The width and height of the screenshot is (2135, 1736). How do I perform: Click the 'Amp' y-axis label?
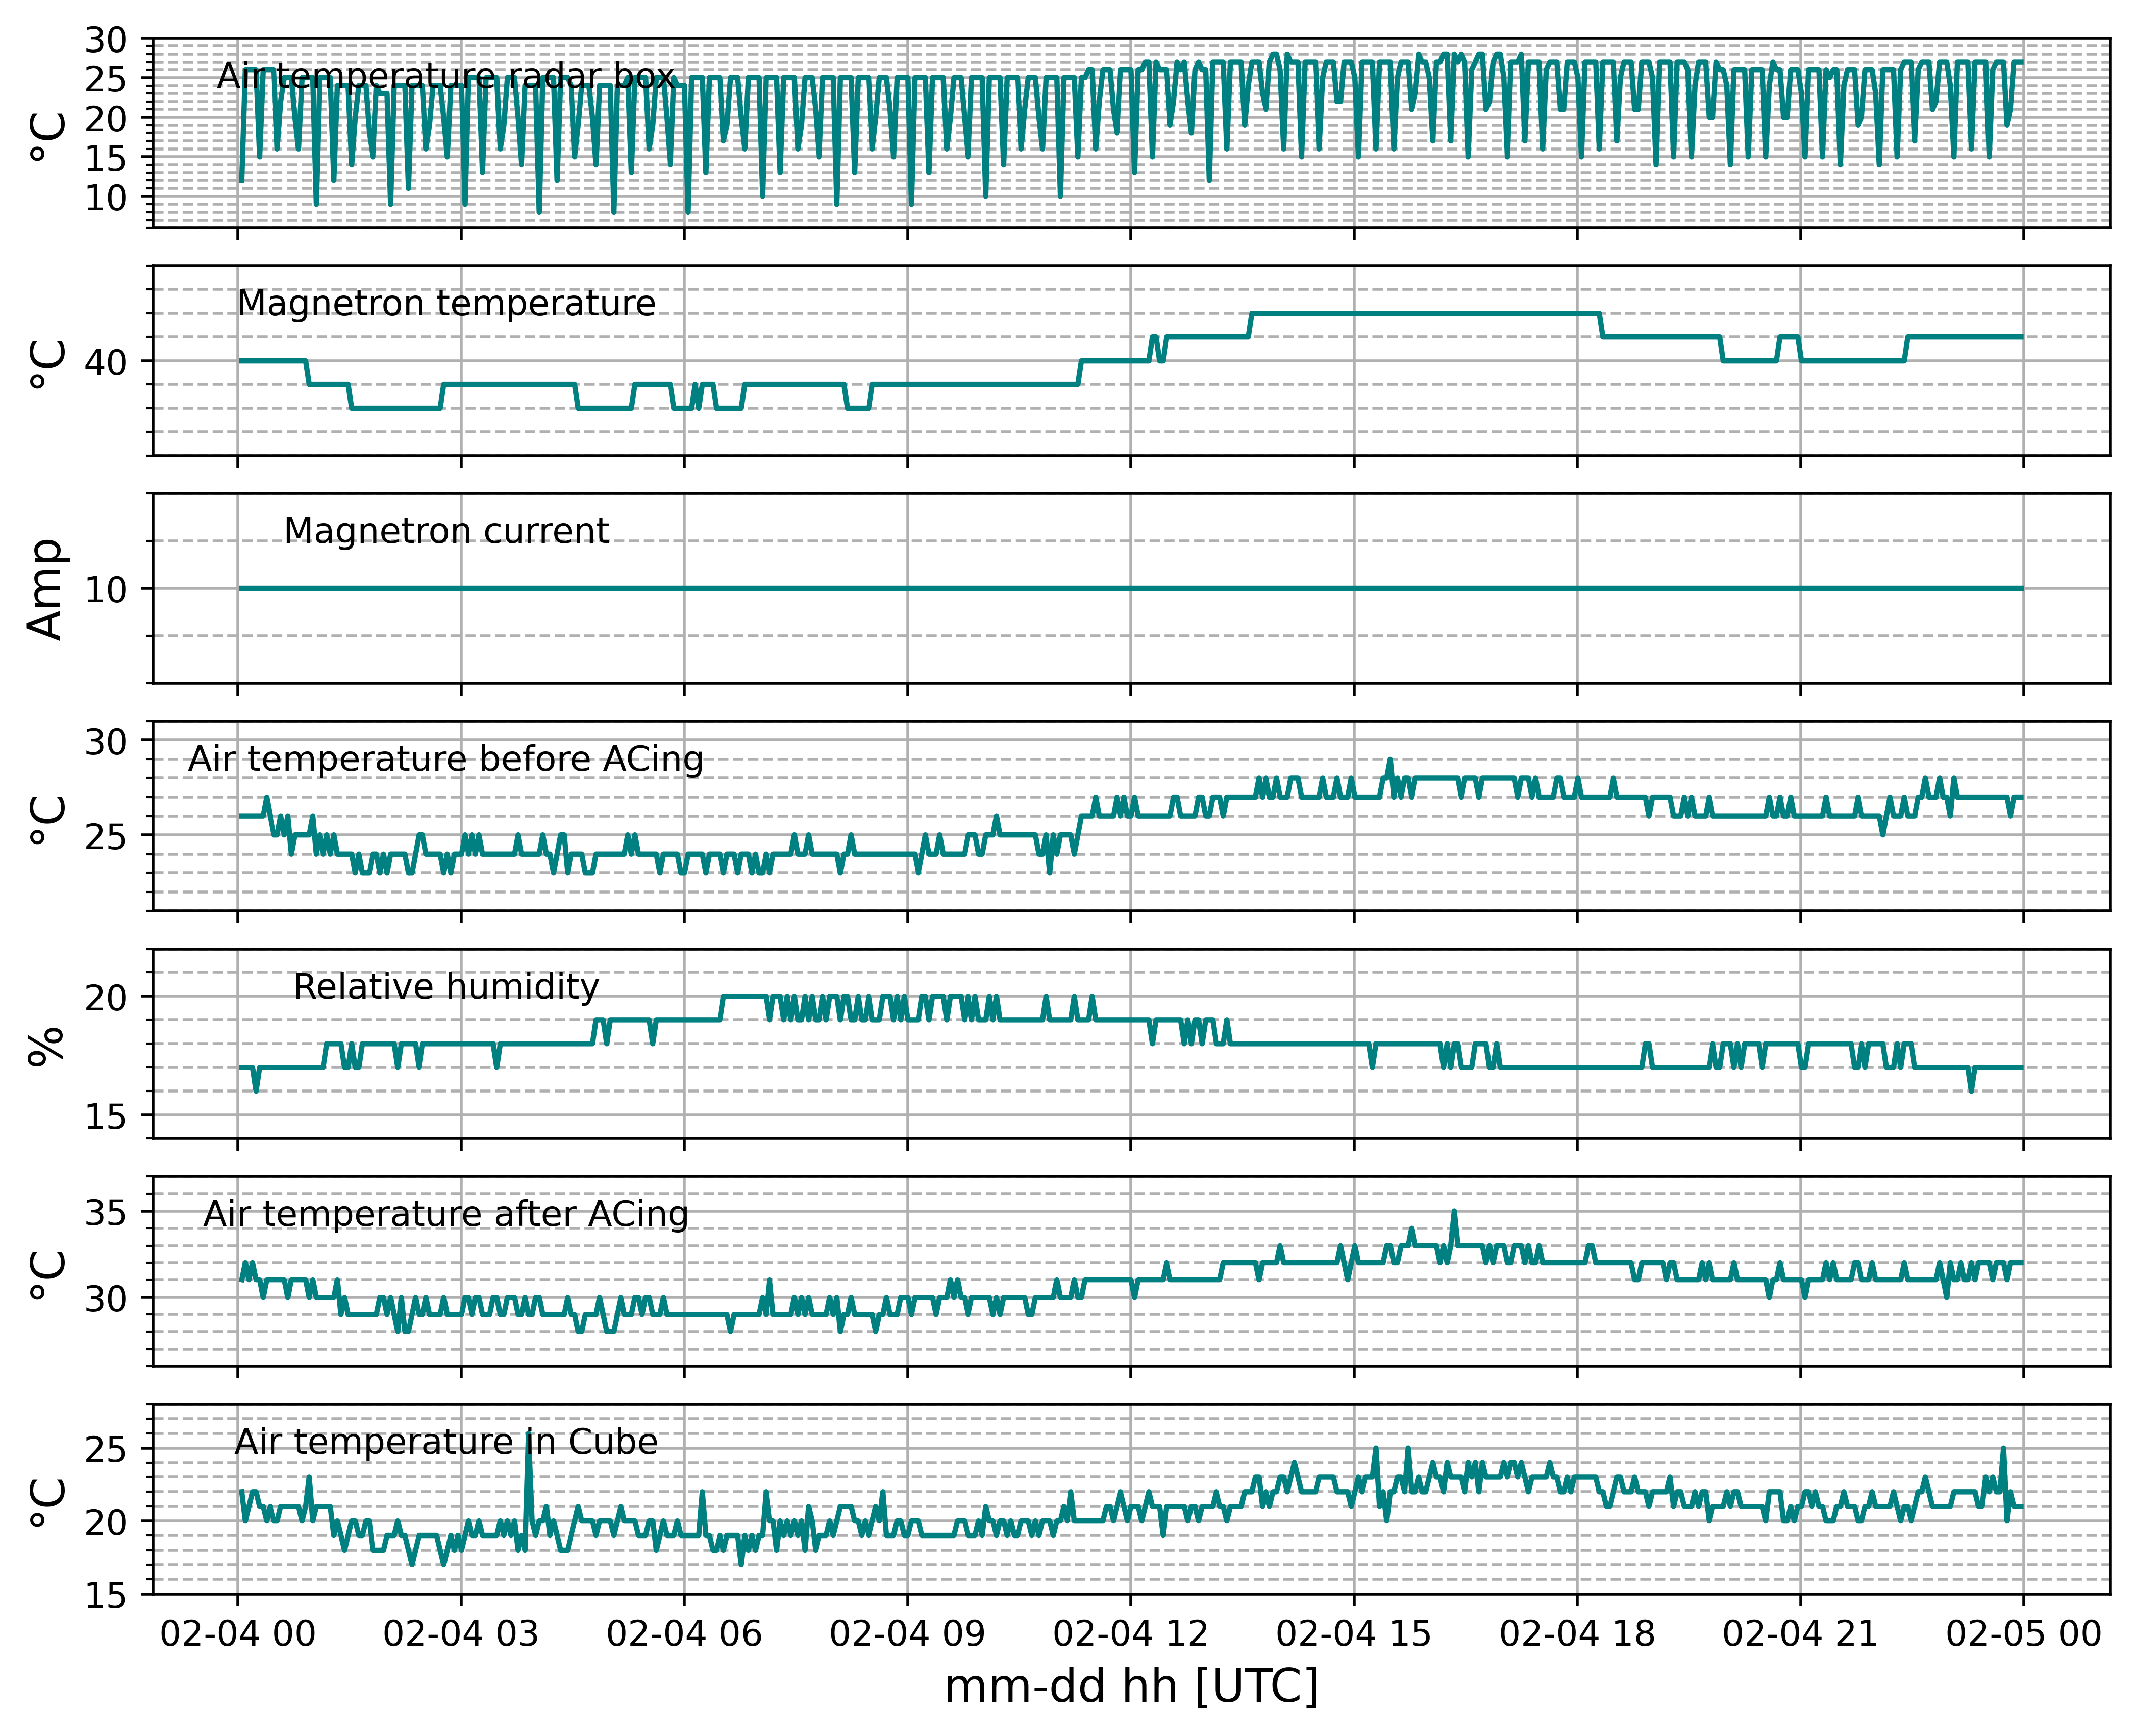pos(46,589)
